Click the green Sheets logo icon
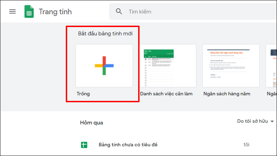This screenshot has height=156, width=277. click(29, 12)
